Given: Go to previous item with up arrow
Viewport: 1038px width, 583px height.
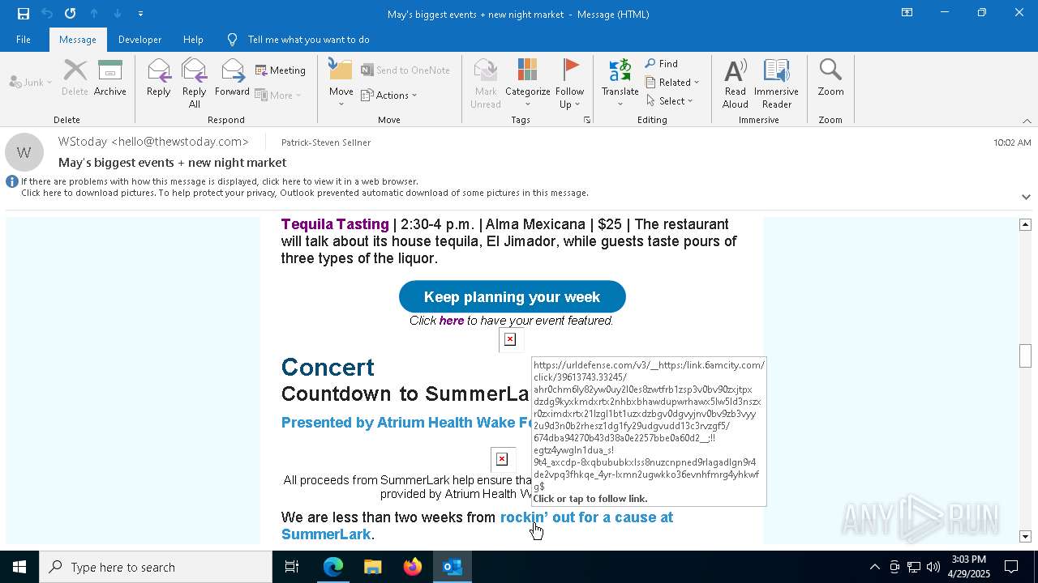Looking at the screenshot, I should tap(94, 13).
